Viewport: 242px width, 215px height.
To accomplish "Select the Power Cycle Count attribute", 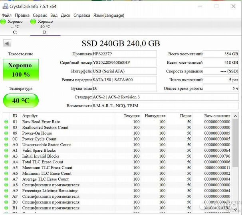I will pos(40,139).
